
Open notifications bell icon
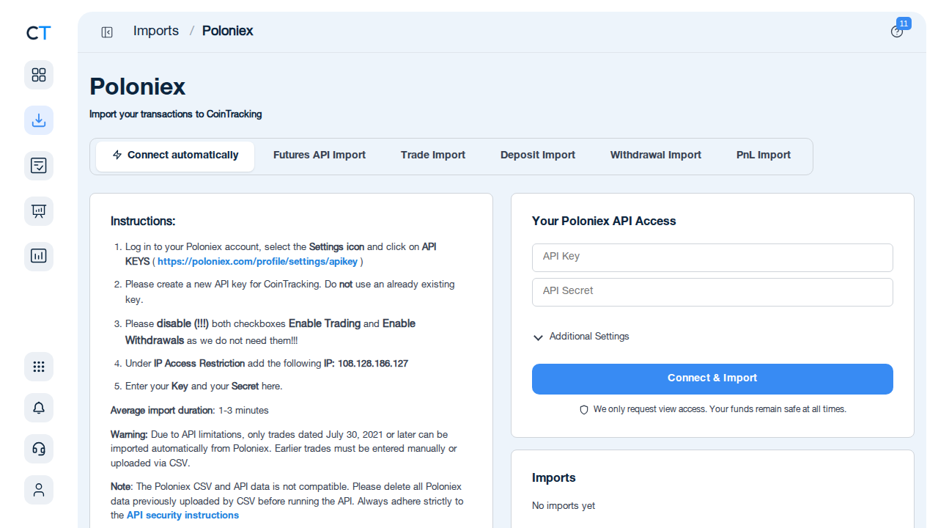click(39, 408)
